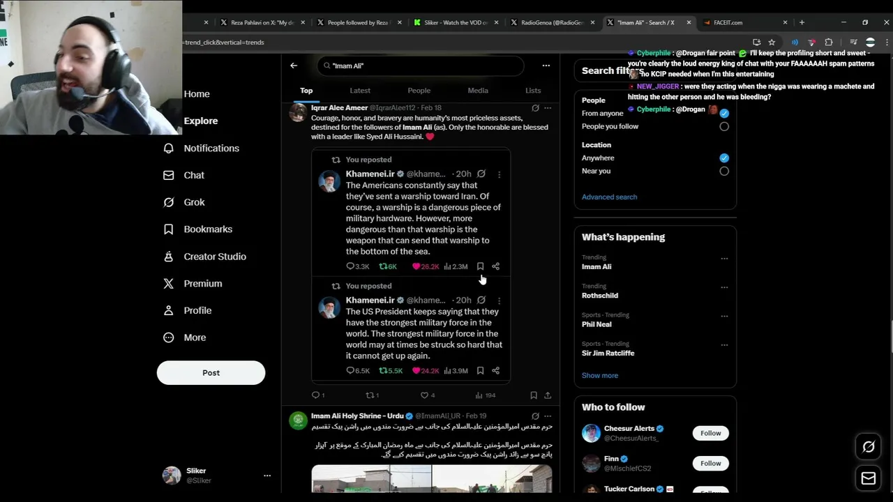Follow the Finn account
This screenshot has height=502, width=893.
[710, 464]
